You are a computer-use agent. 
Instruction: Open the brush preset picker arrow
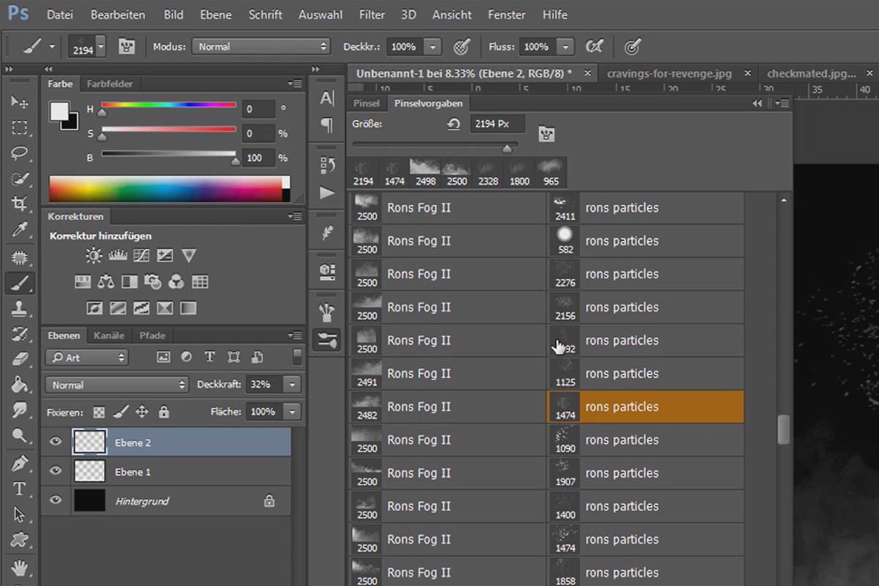coord(100,46)
